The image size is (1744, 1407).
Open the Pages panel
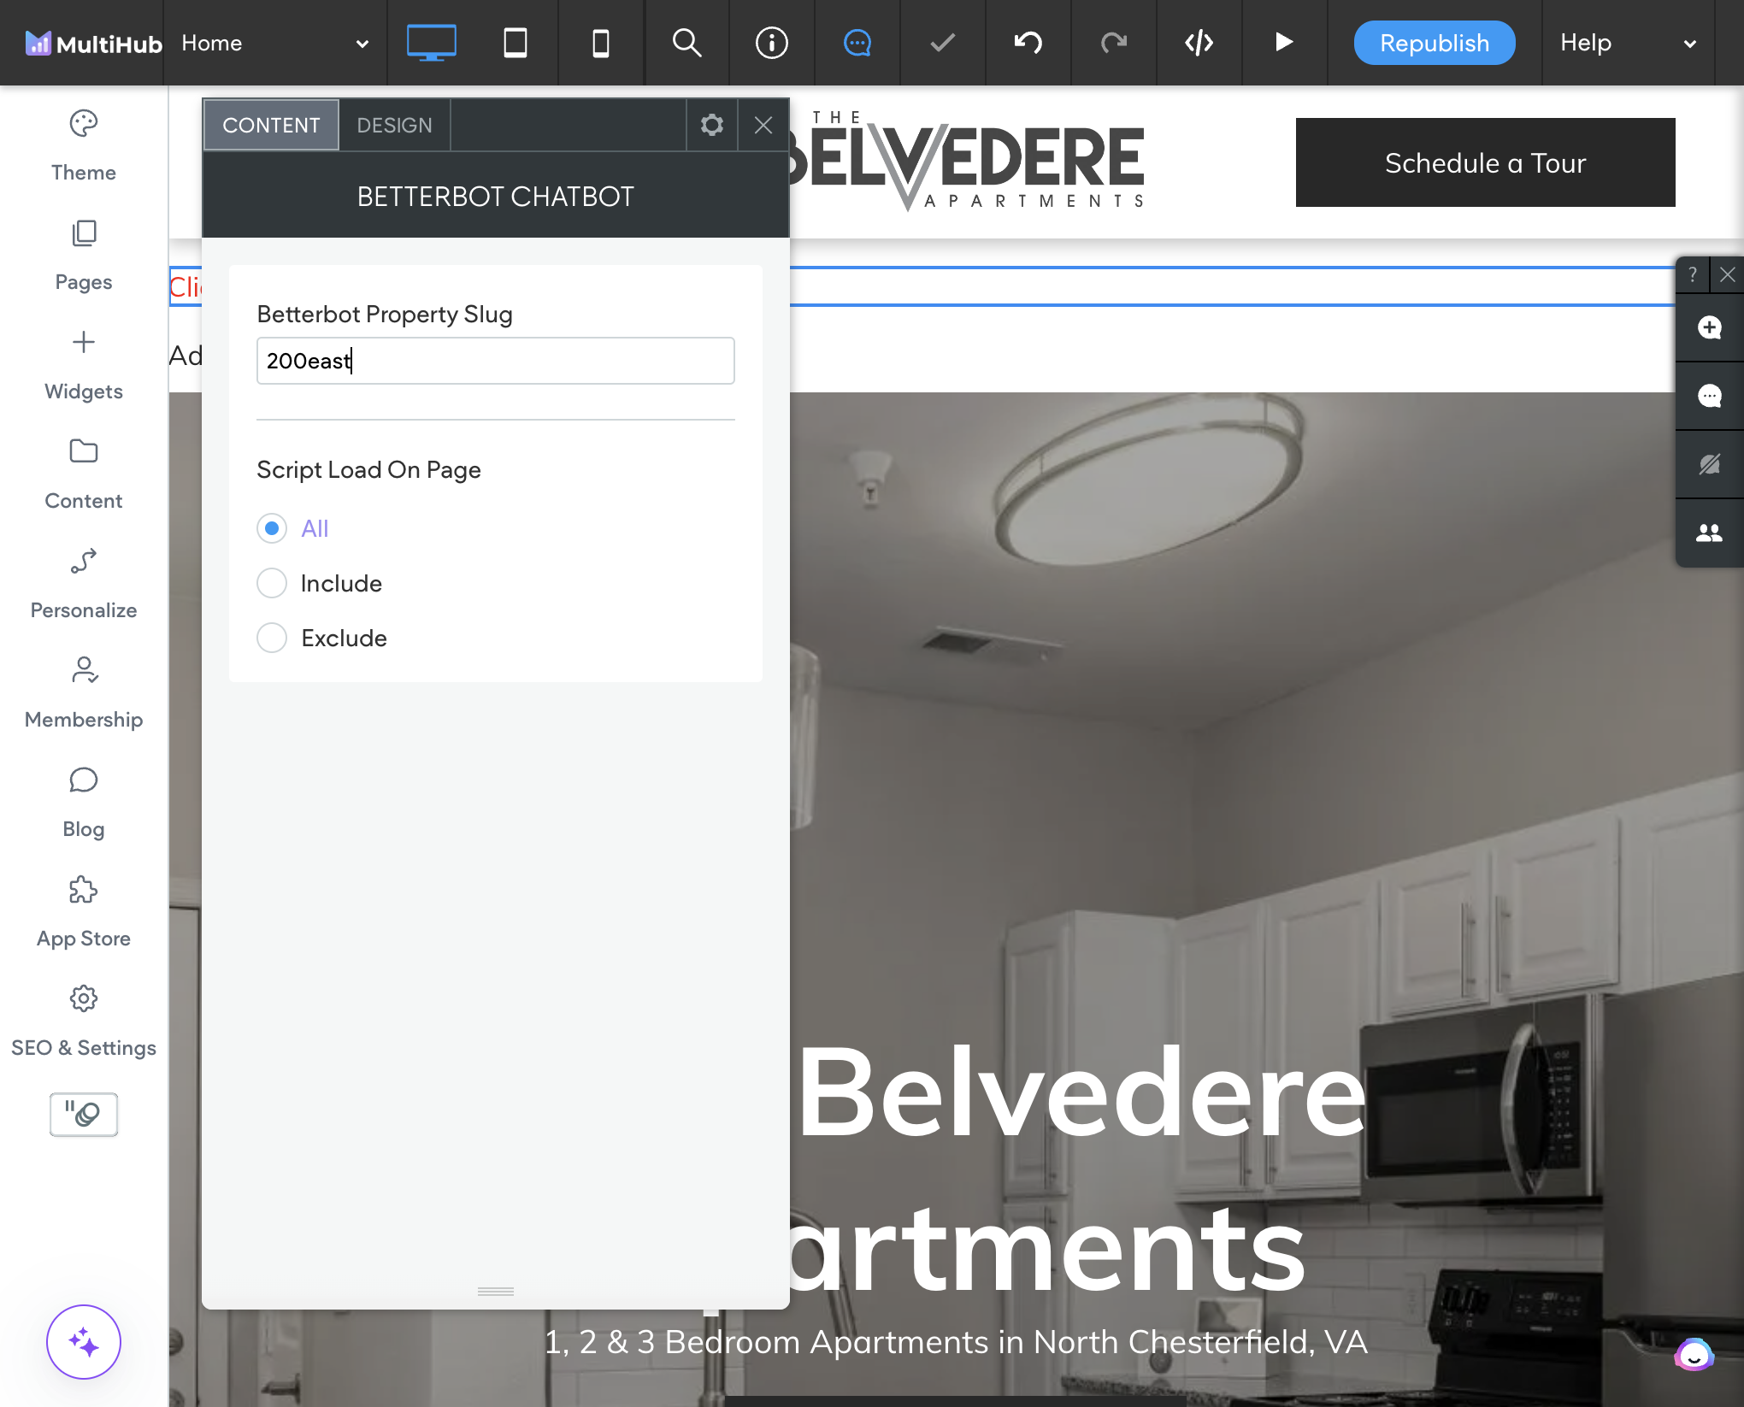click(84, 256)
